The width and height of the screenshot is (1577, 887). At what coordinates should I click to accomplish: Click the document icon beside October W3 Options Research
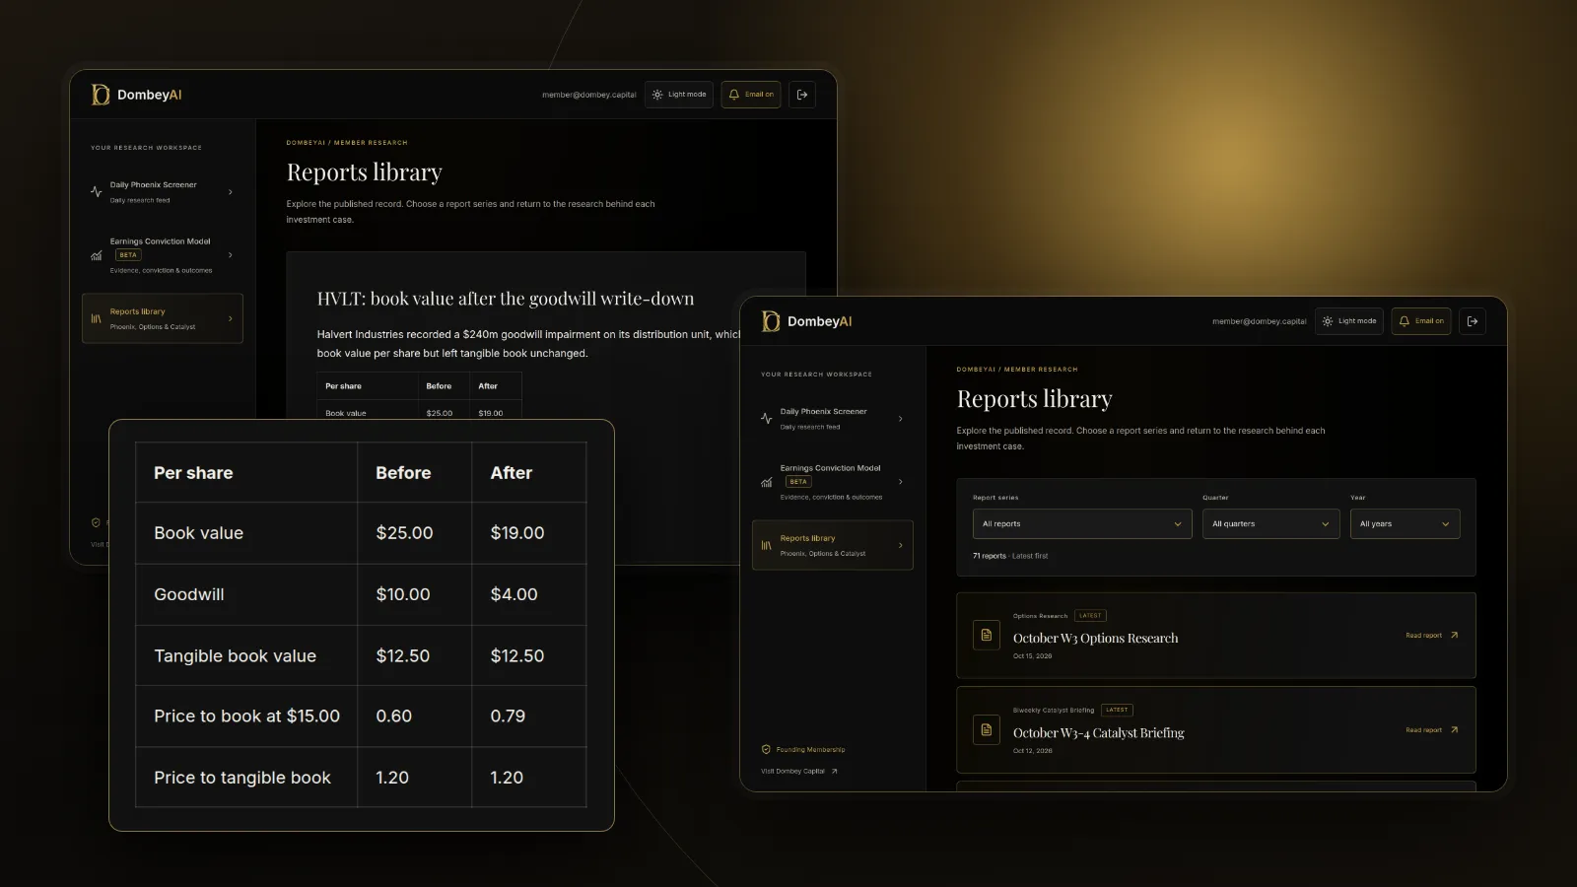click(987, 636)
